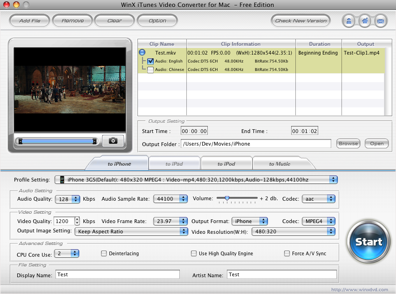
Task: Expand the Video Resolution dropdown
Action: [x=294, y=231]
